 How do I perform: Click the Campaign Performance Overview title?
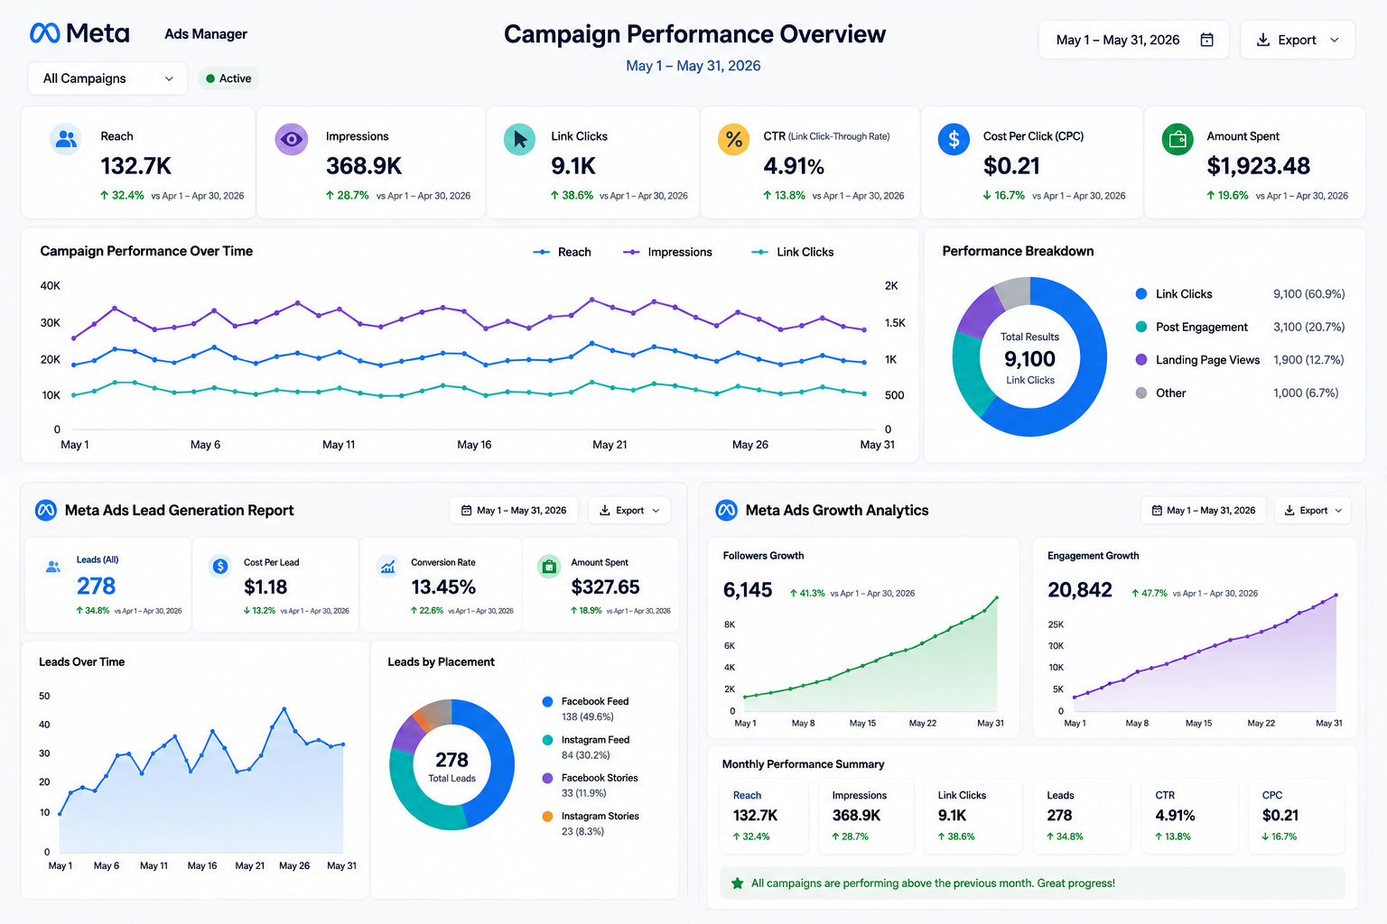coord(694,34)
